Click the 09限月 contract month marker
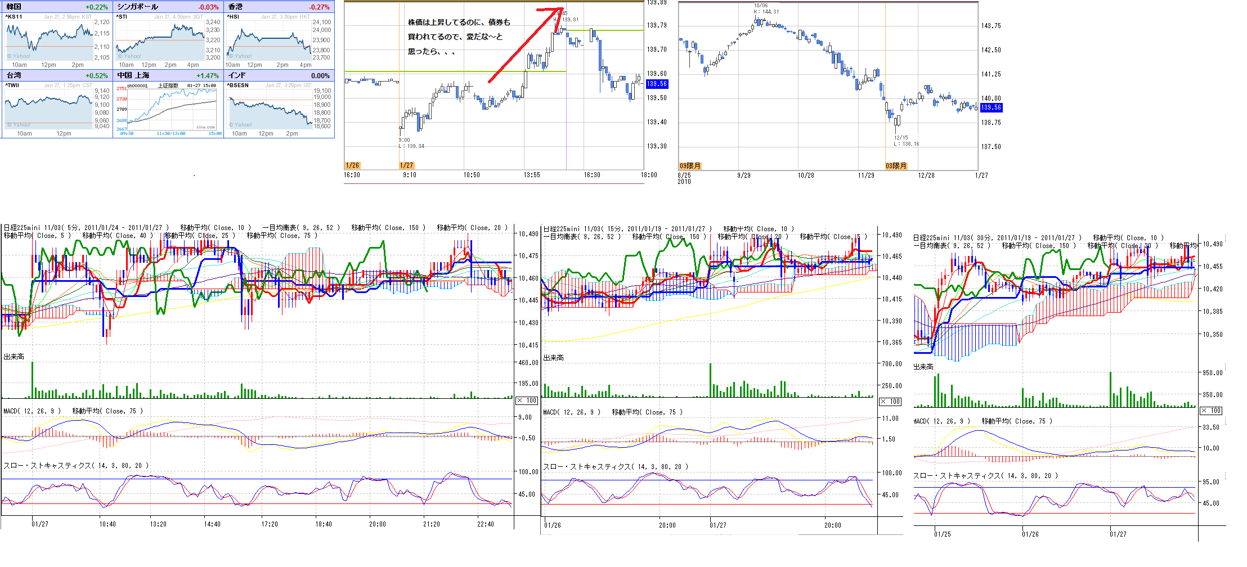This screenshot has width=1247, height=567. pos(690,166)
